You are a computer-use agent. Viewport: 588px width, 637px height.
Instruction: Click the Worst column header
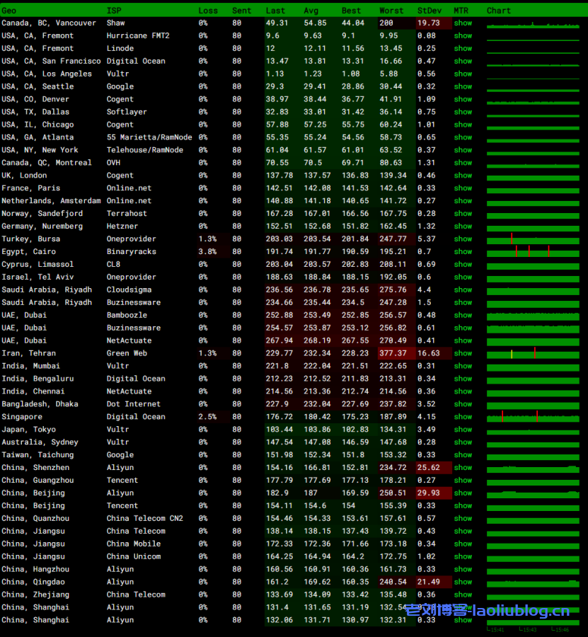391,11
